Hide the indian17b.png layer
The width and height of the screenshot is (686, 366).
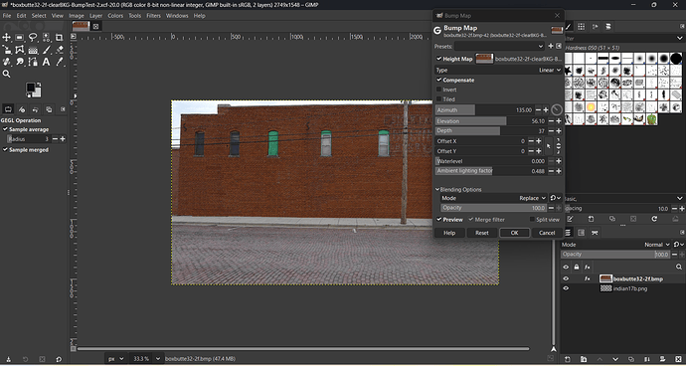[566, 288]
